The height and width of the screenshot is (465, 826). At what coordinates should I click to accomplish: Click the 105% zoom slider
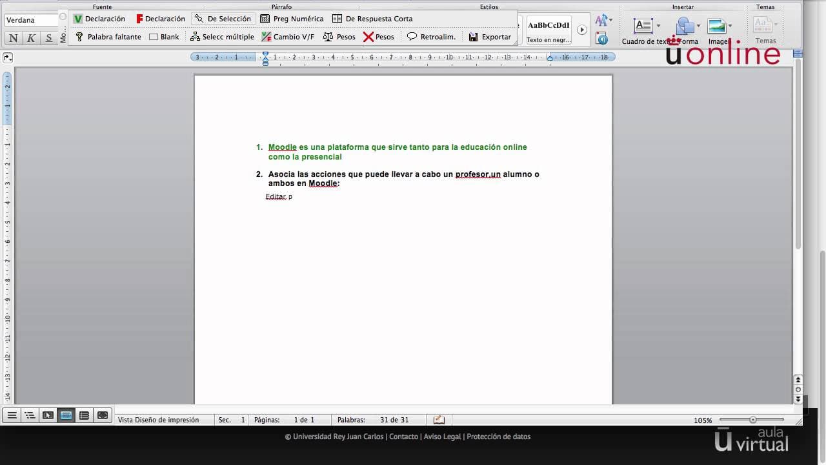pyautogui.click(x=752, y=420)
